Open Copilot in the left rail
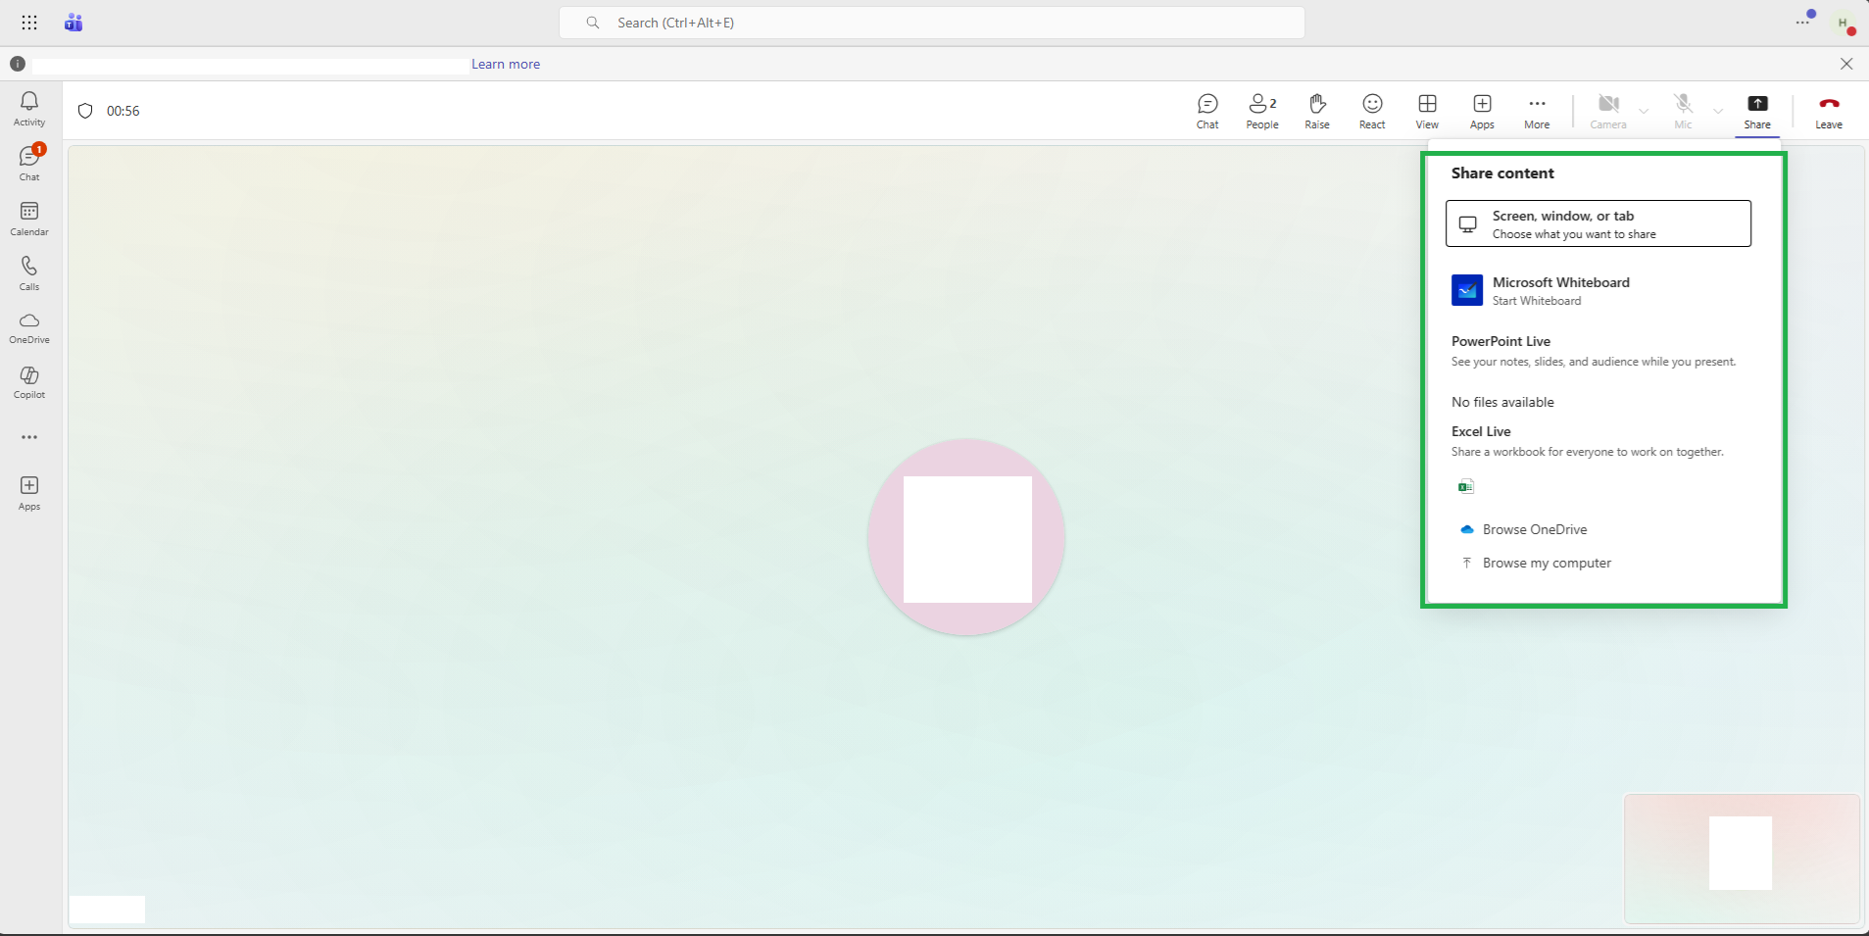This screenshot has width=1869, height=936. pyautogui.click(x=29, y=383)
